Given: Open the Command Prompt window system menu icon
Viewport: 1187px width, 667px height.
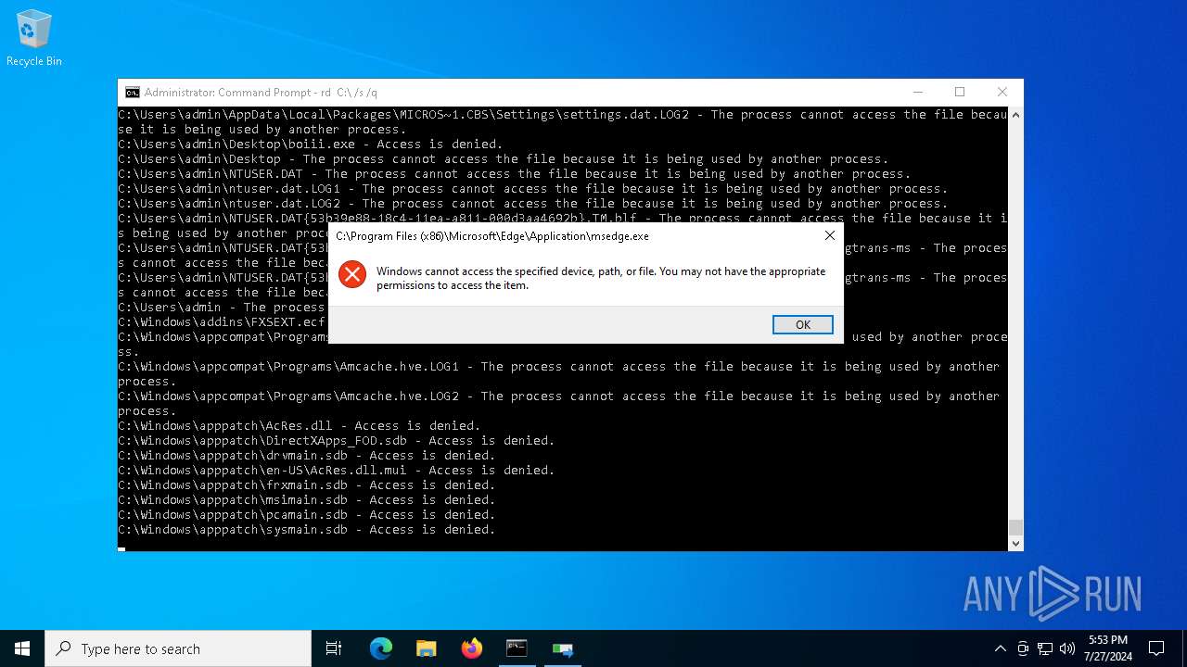Looking at the screenshot, I should tap(133, 92).
